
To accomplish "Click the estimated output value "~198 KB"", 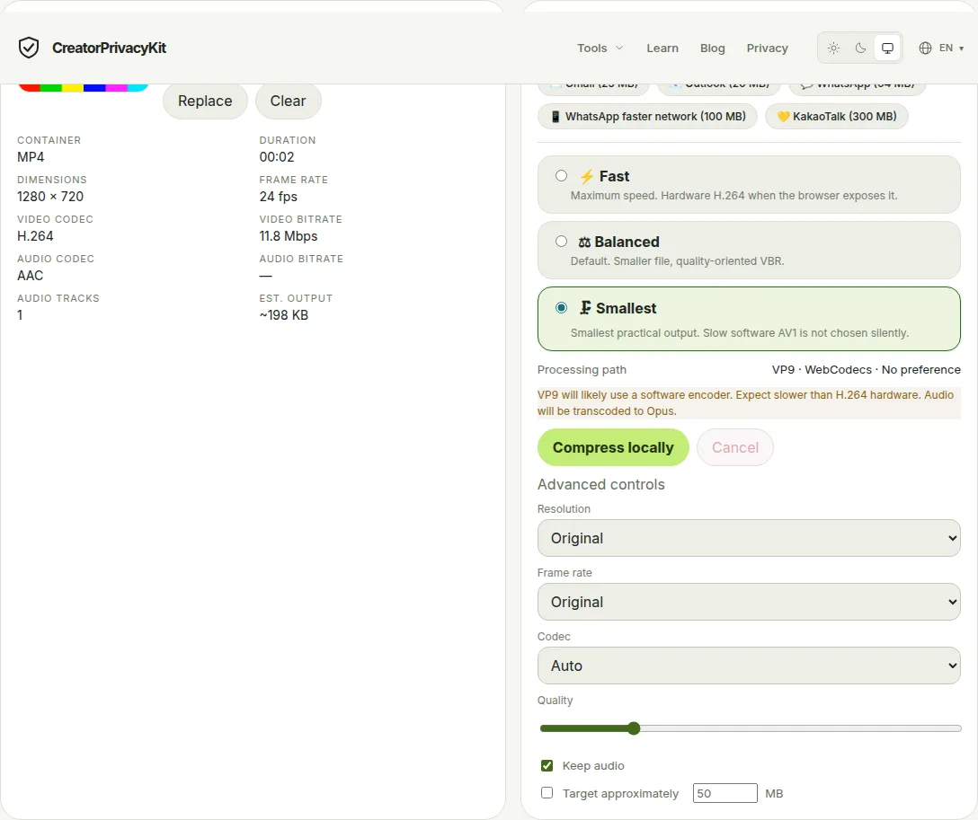I will click(284, 315).
